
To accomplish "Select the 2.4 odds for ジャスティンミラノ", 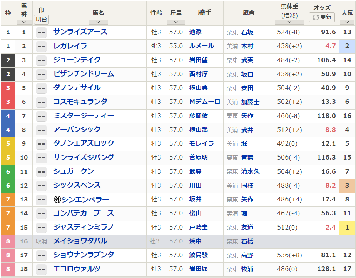I will point(330,227).
